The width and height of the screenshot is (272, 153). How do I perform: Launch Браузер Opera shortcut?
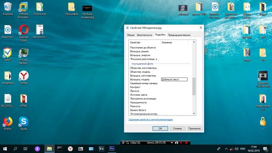pyautogui.click(x=24, y=33)
